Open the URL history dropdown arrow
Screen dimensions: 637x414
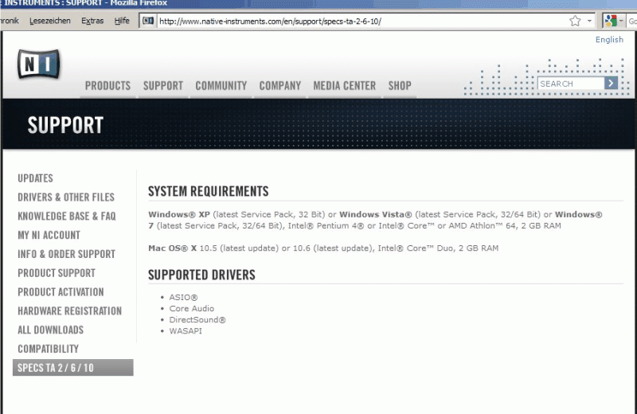[590, 21]
